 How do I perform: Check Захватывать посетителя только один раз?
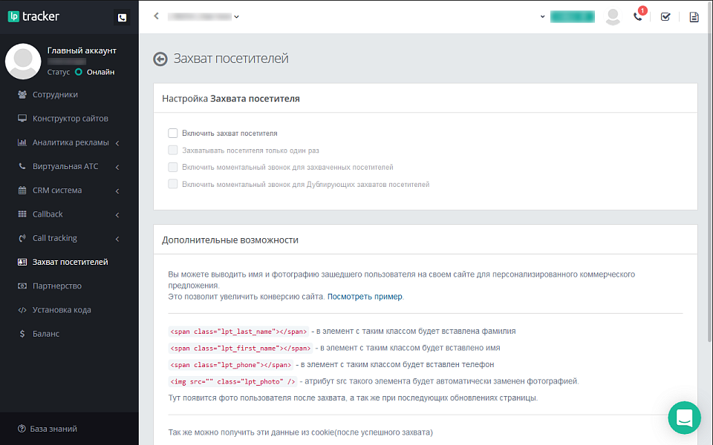[172, 150]
